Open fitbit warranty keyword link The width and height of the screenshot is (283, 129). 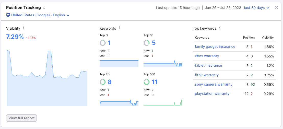point(207,75)
